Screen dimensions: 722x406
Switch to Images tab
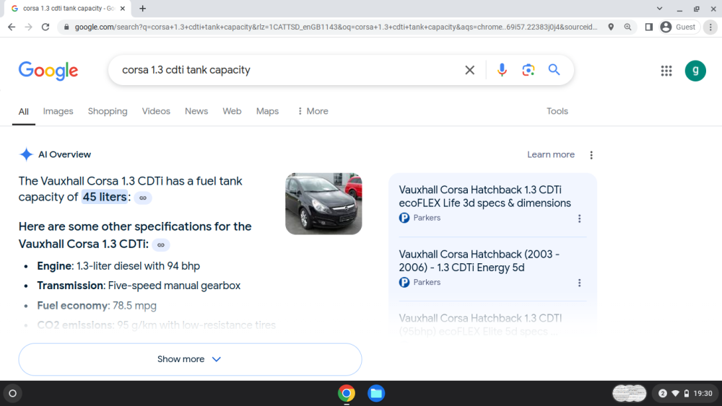point(58,111)
